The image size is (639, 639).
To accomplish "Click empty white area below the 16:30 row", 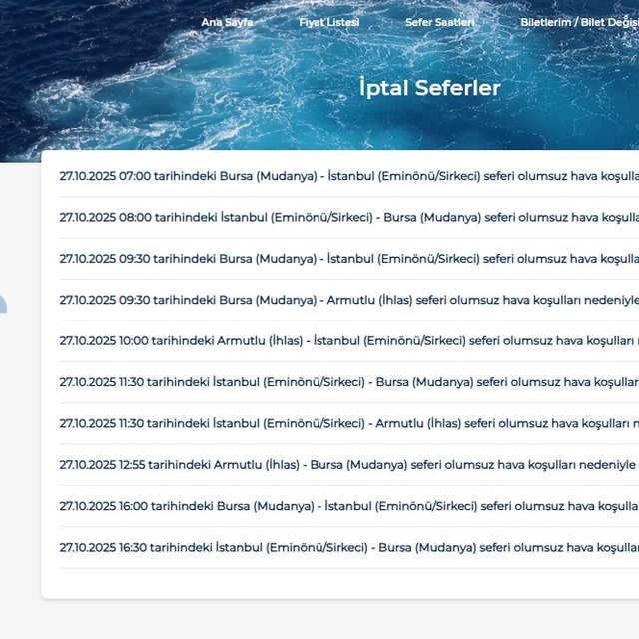I will click(x=339, y=582).
